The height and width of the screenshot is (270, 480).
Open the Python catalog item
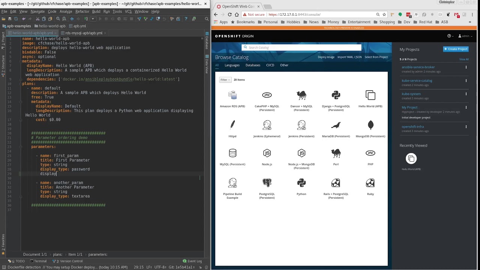pos(301,187)
